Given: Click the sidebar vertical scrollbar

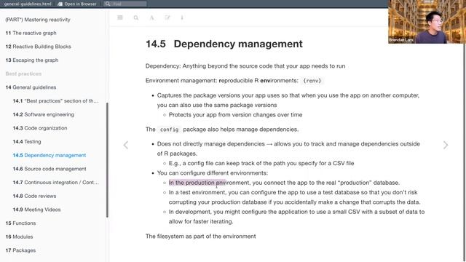Looking at the screenshot, I should (x=107, y=160).
